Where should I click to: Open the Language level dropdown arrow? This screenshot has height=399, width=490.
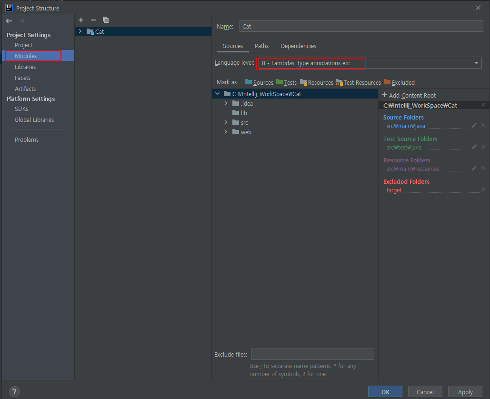tap(476, 63)
